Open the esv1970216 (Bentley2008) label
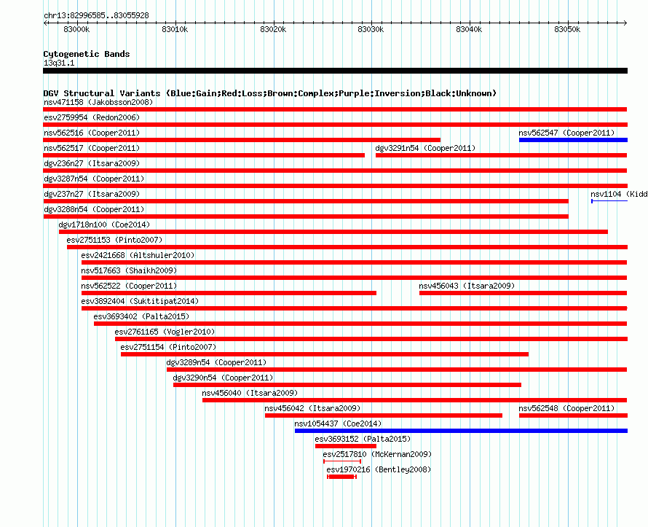Screen dimensions: 648x527 379,469
